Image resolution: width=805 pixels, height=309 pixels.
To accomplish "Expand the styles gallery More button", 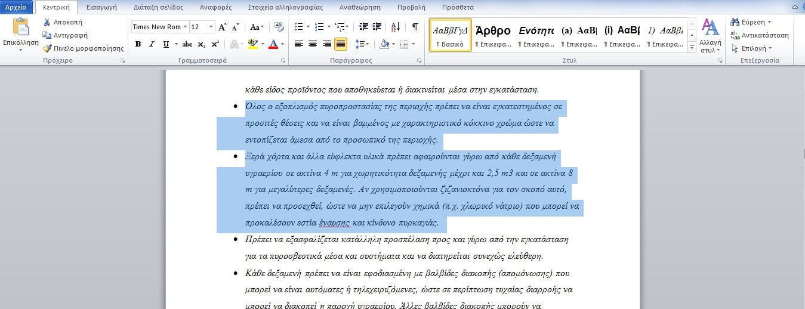I will tap(692, 47).
